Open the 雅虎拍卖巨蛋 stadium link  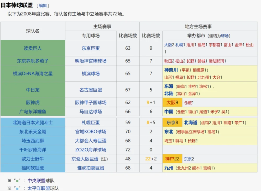pos(91,168)
